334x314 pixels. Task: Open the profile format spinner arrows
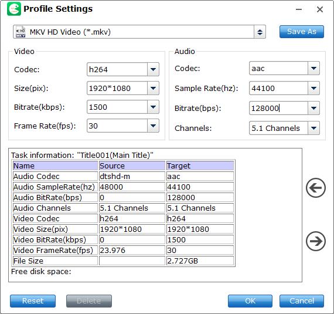coord(260,32)
